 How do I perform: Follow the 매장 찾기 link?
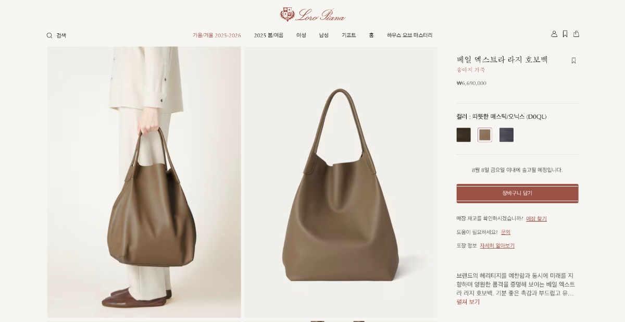[x=536, y=219]
